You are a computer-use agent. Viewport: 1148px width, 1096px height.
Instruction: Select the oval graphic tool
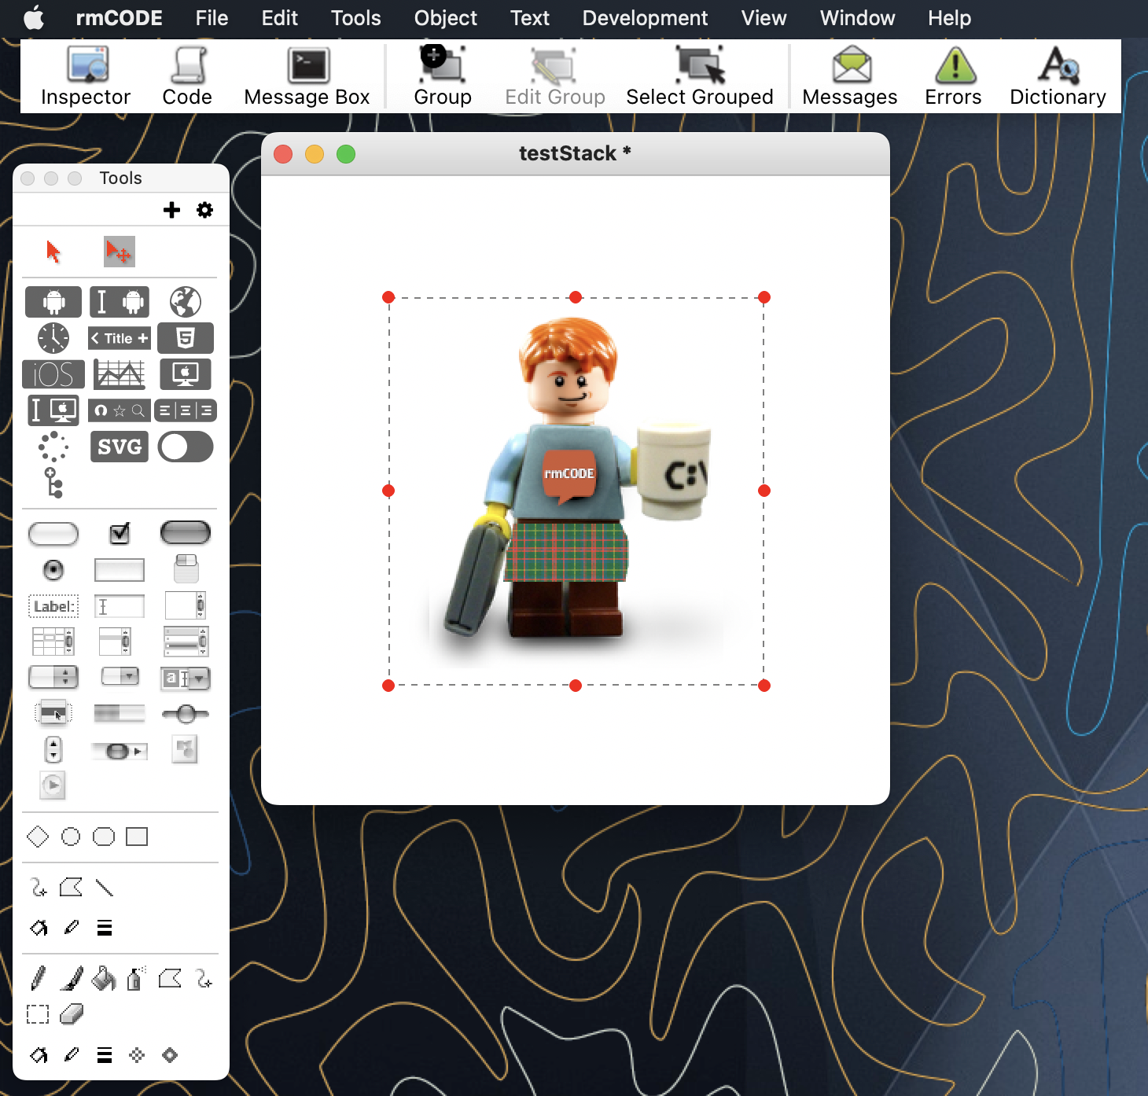[71, 837]
